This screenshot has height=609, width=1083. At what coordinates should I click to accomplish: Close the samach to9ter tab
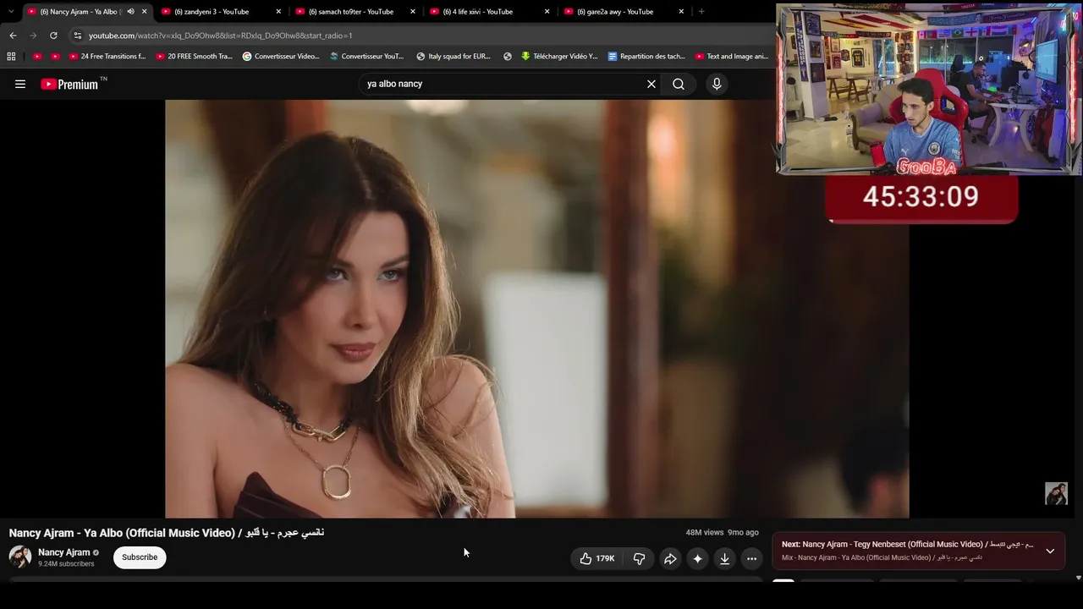pos(413,12)
